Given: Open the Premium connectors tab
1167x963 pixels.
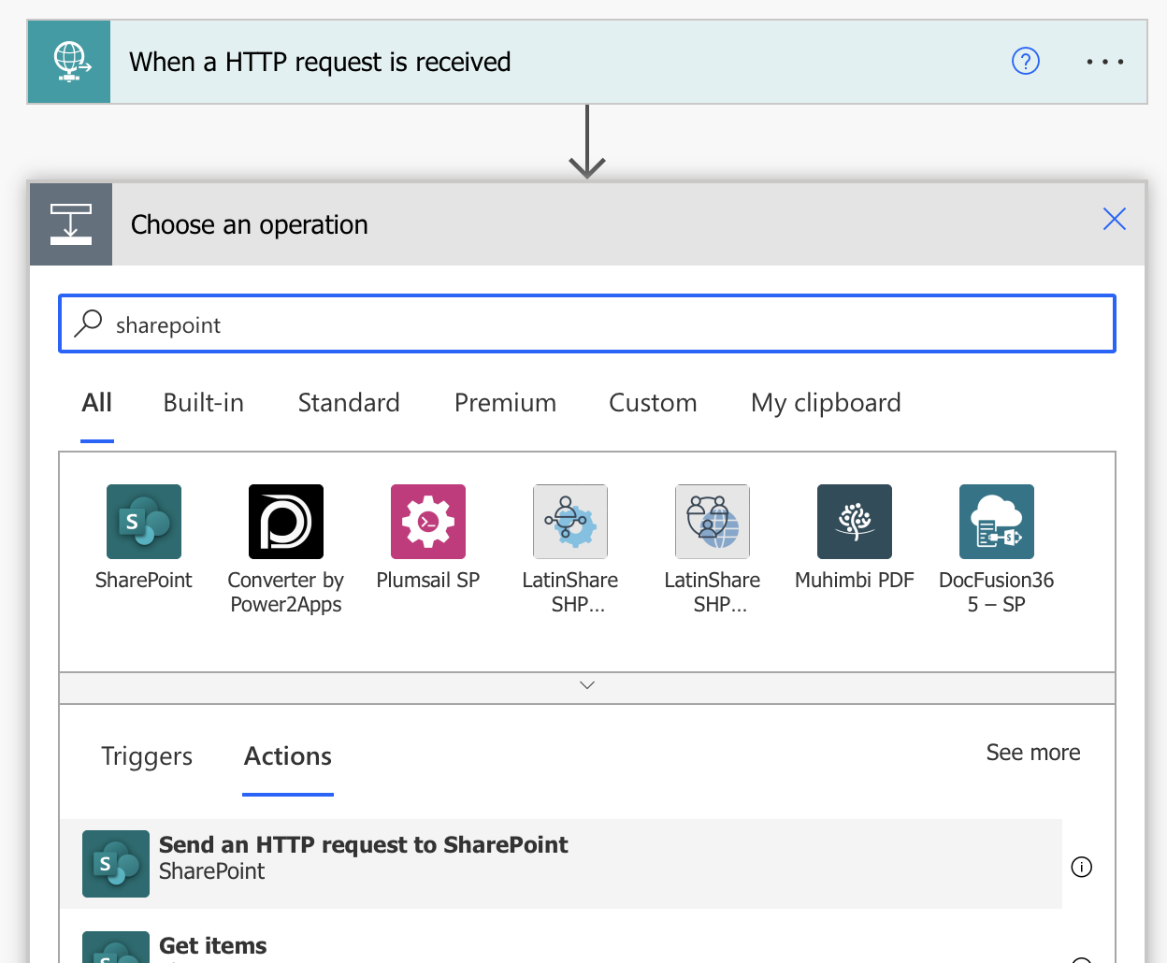Looking at the screenshot, I should coord(505,403).
